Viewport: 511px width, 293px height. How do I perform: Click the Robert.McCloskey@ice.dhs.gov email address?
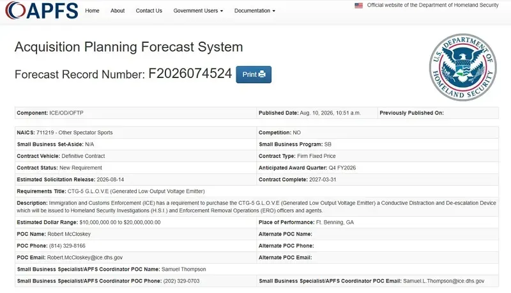click(x=85, y=257)
